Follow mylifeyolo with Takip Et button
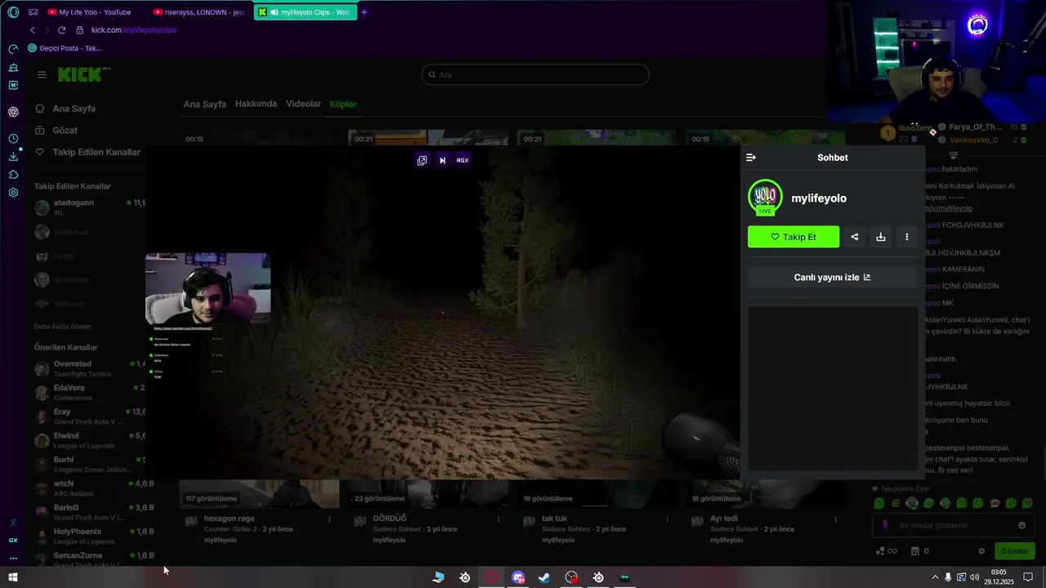 click(x=793, y=237)
